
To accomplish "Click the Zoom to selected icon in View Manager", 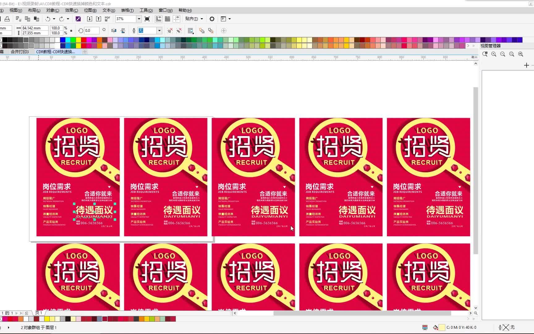I will tap(512, 54).
